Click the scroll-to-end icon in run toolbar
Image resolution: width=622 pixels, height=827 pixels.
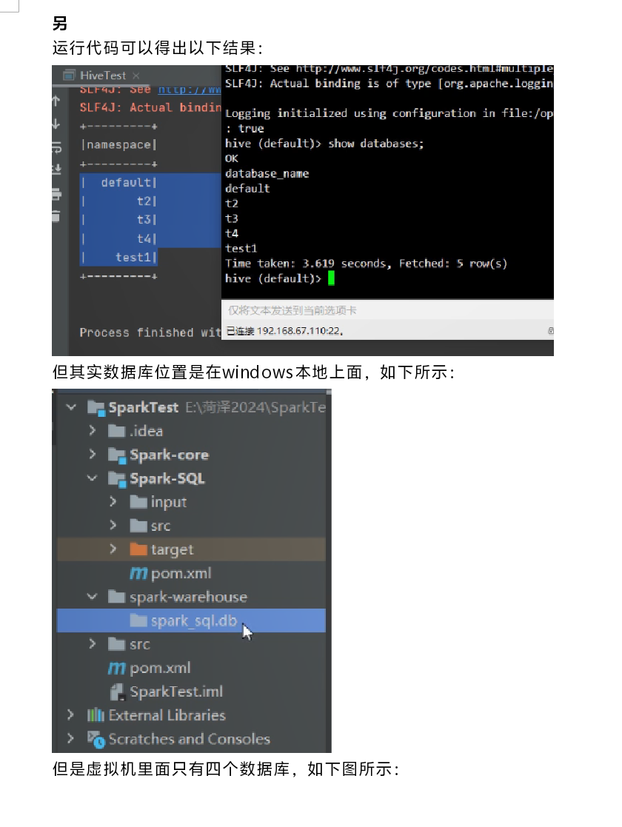click(56, 169)
